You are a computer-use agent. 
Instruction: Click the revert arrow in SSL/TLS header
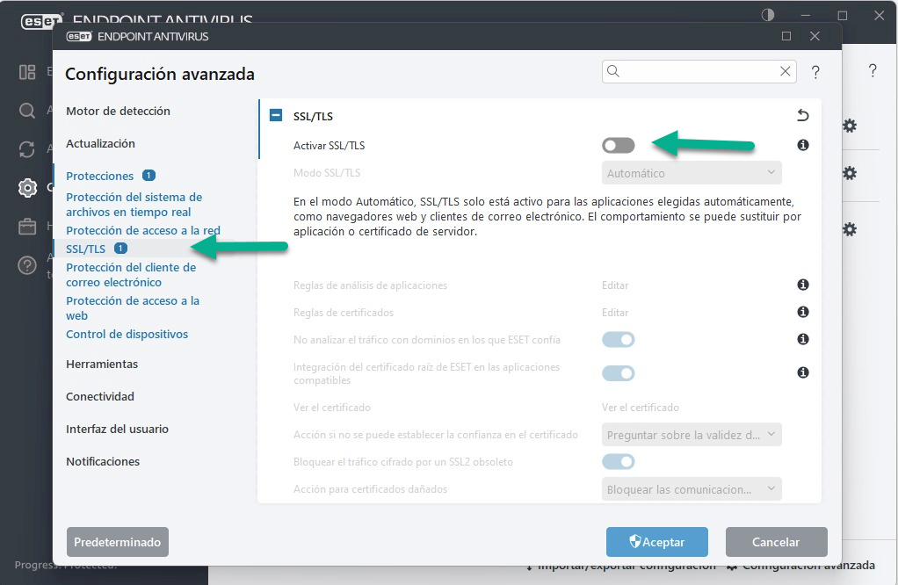(803, 116)
